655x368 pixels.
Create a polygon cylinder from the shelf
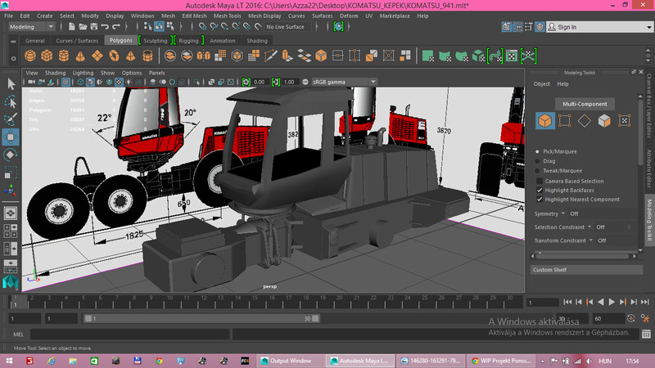click(64, 56)
